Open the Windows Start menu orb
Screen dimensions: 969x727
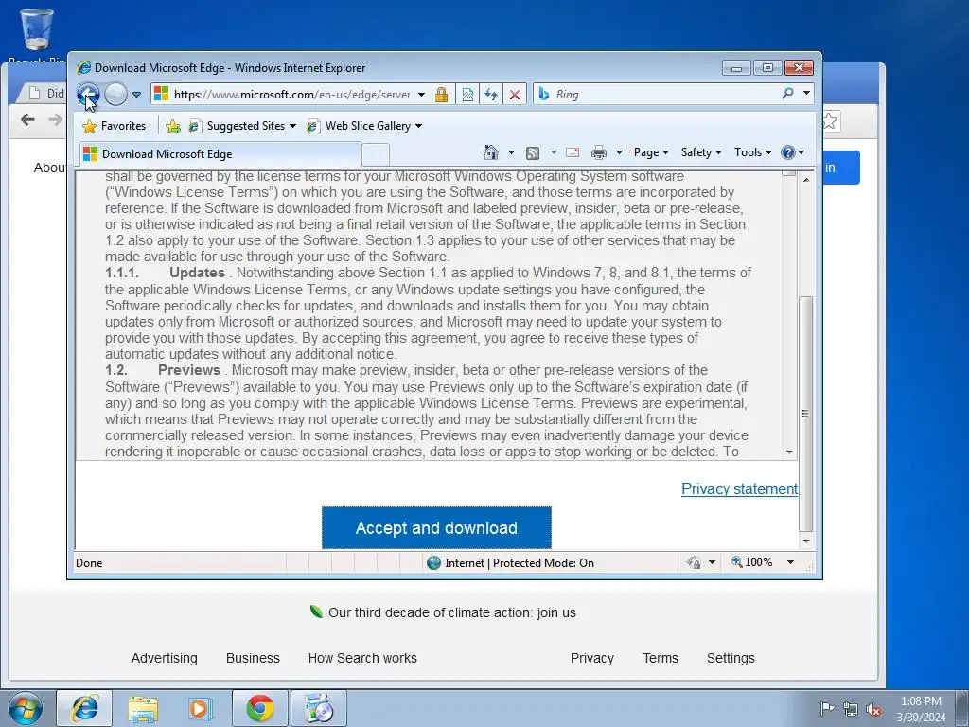click(26, 708)
